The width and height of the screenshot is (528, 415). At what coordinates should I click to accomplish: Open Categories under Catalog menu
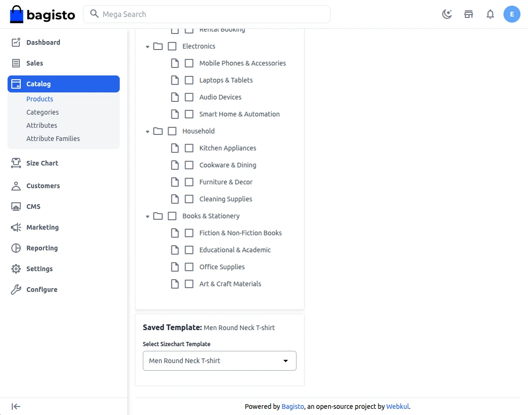click(x=42, y=112)
